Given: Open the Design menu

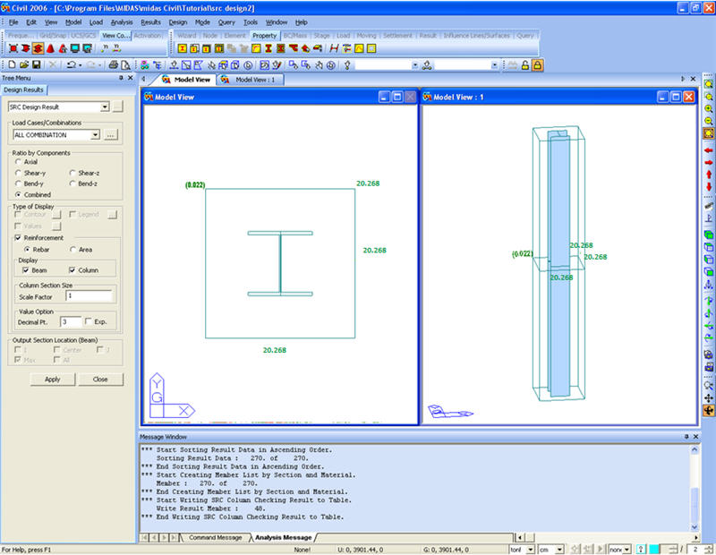Looking at the screenshot, I should pos(177,22).
